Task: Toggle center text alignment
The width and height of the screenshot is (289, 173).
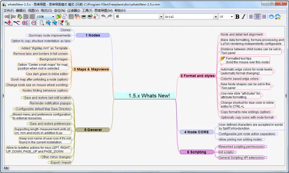Action: (258, 17)
